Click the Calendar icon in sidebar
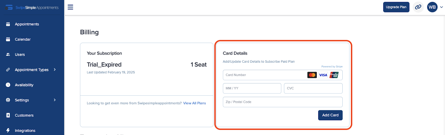This screenshot has height=135, width=445. (8, 39)
